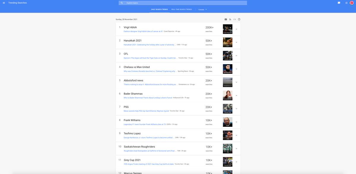Open the send feedback icon
Screen dimensions: 356x174
(339, 3)
